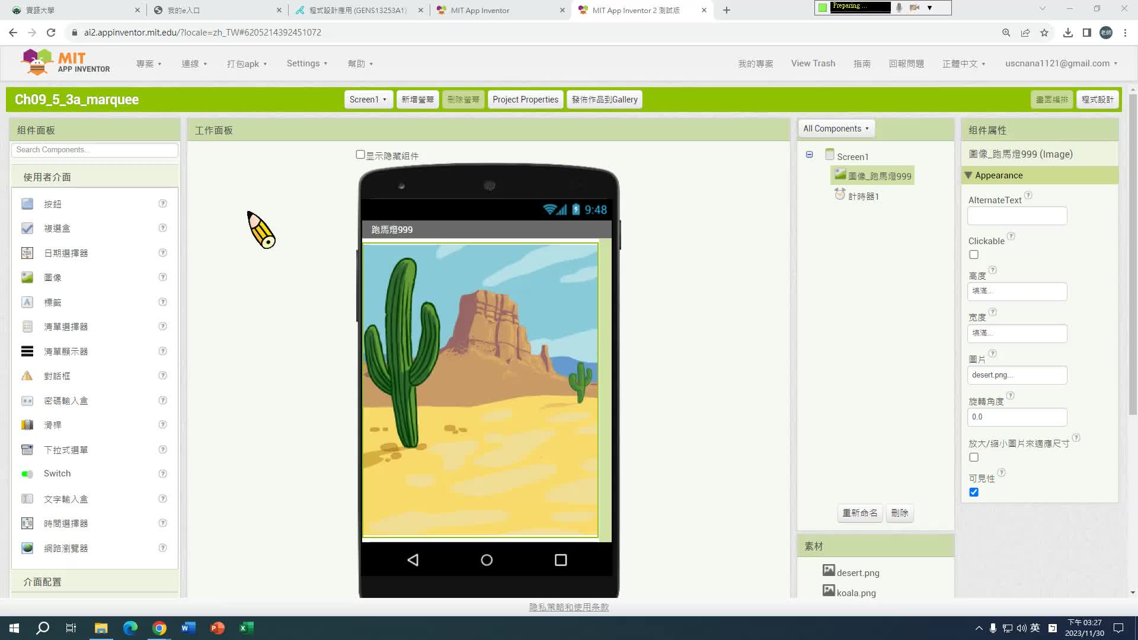Open the Screen1 screen selector dropdown
This screenshot has width=1138, height=640.
pyautogui.click(x=367, y=100)
